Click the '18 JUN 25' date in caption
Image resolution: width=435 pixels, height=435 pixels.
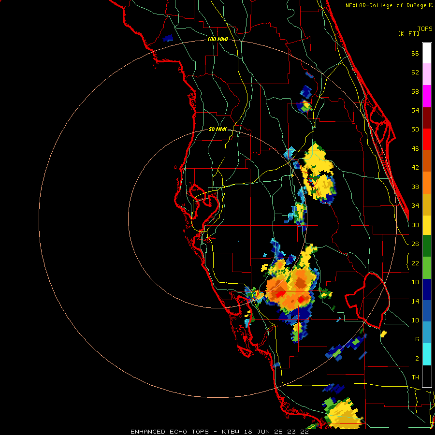(264, 432)
